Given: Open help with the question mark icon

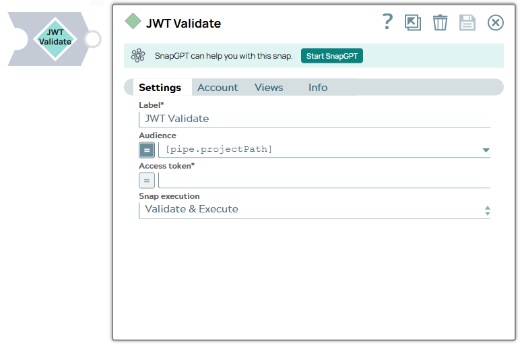Looking at the screenshot, I should [x=387, y=22].
